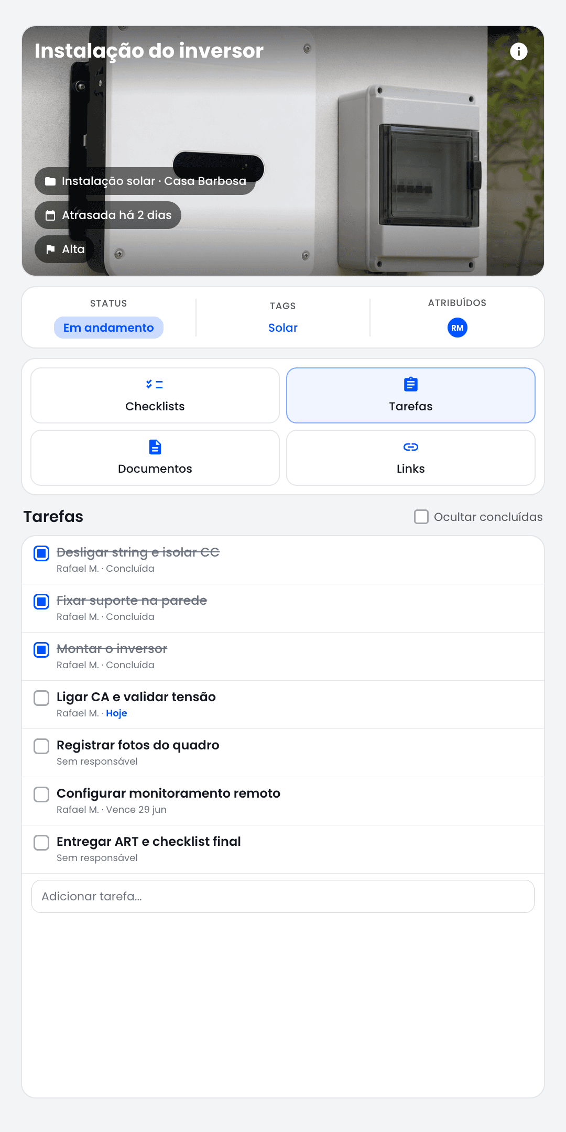Toggle Ocultar concluídas checkbox
This screenshot has height=1132, width=566.
(x=421, y=517)
